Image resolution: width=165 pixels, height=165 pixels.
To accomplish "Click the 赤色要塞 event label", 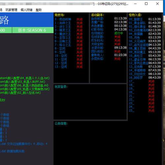I will pyautogui.click(x=97, y=26).
